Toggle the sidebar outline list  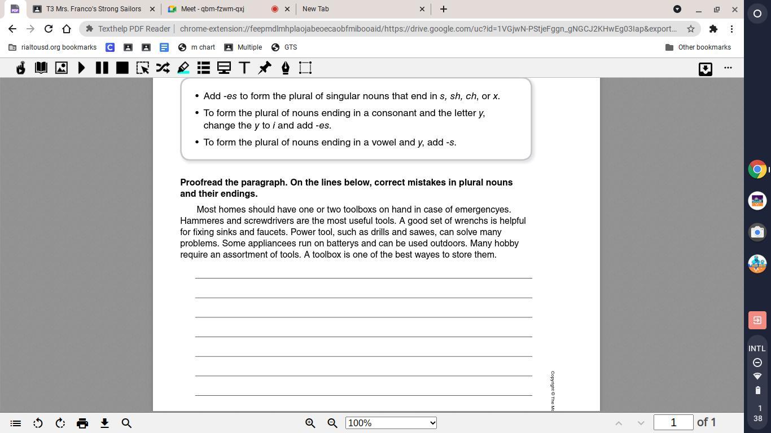point(16,423)
